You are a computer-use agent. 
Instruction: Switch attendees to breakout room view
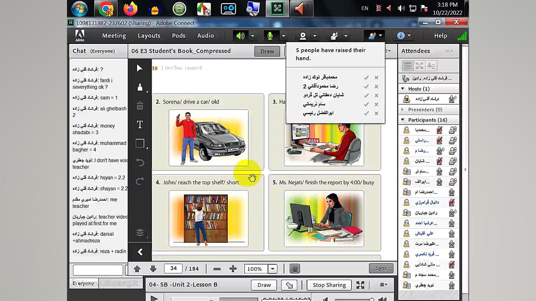pyautogui.click(x=419, y=66)
